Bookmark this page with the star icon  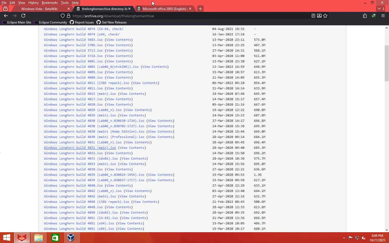coord(326,16)
